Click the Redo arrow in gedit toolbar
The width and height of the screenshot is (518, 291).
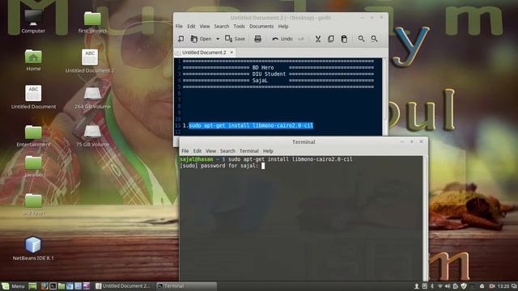point(300,39)
